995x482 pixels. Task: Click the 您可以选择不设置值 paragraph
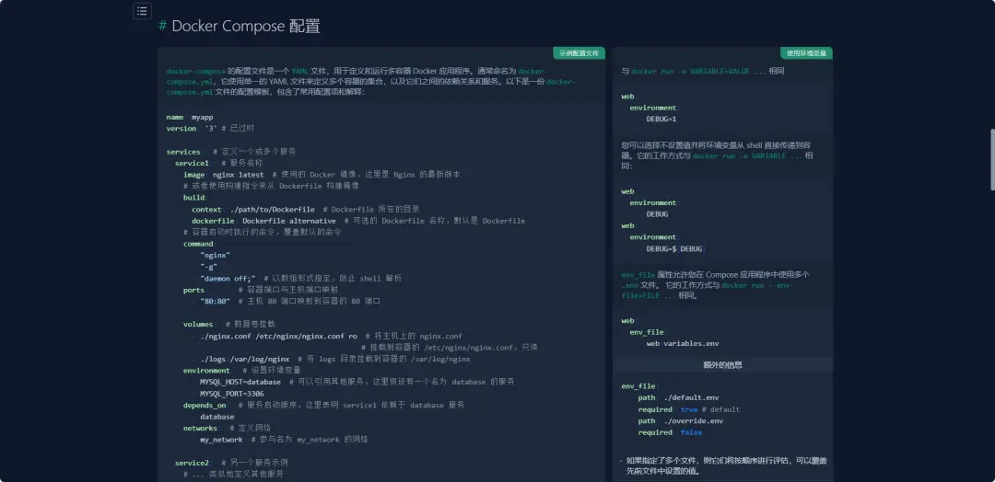pos(719,155)
